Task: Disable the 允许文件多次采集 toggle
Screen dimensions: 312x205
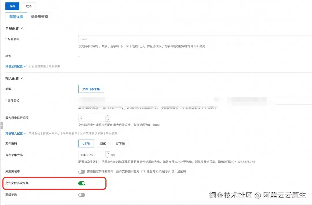Action: pyautogui.click(x=82, y=183)
